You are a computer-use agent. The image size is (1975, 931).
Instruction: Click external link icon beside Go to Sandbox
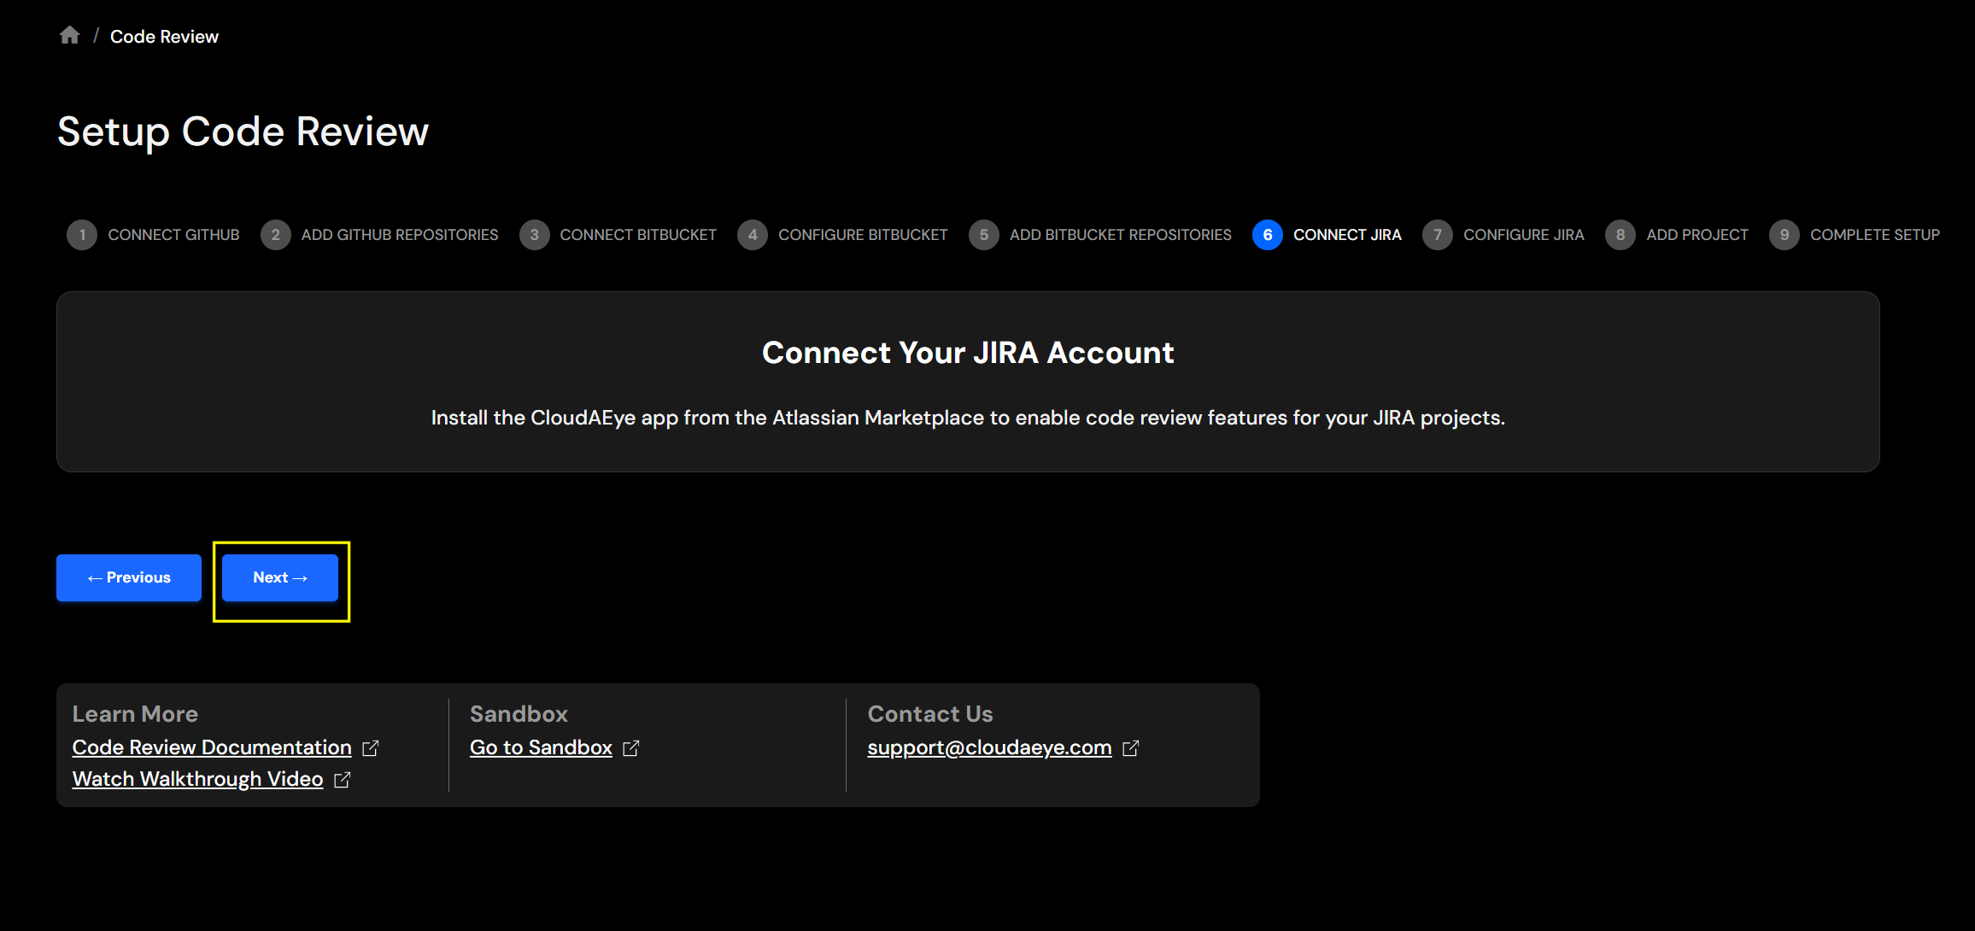pyautogui.click(x=631, y=748)
